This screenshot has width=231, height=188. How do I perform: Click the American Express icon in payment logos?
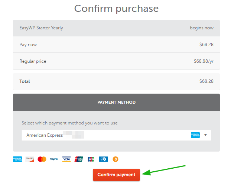pos(17,159)
